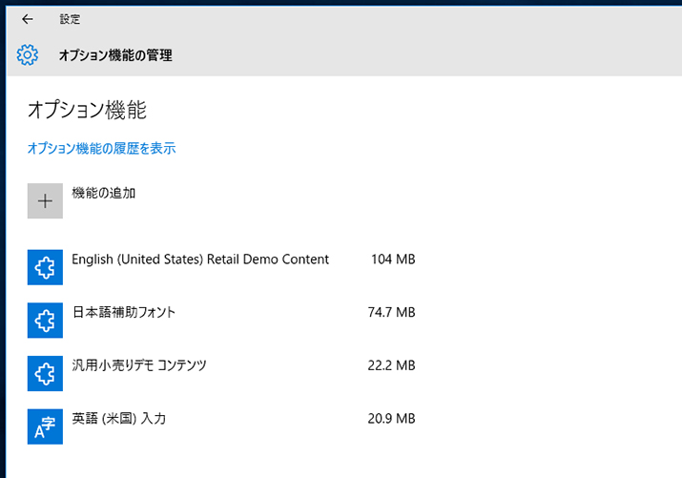This screenshot has width=682, height=478.
Task: Select the 汎用小売りデモ コンテンツ entry
Action: [x=139, y=365]
